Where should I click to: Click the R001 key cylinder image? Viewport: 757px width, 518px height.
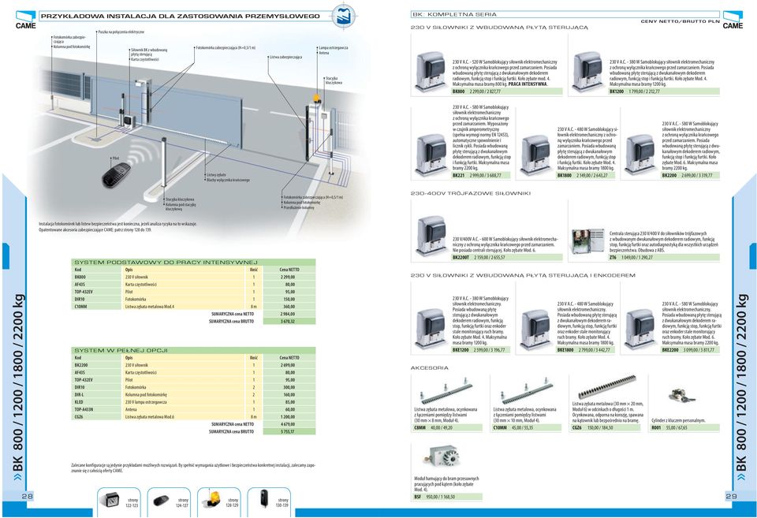tap(681, 397)
